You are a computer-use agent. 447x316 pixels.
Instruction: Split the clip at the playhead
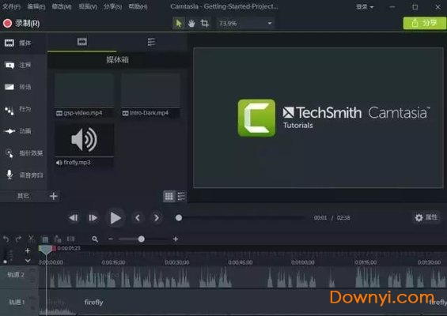[x=70, y=239]
